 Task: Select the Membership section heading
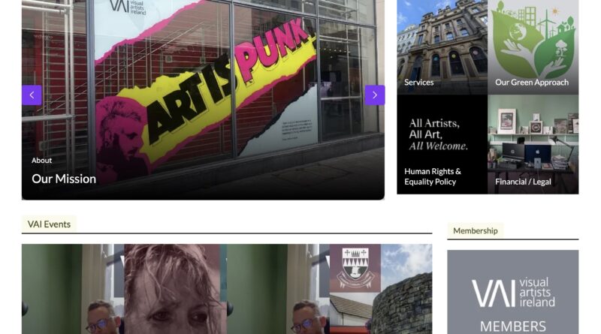coord(476,230)
